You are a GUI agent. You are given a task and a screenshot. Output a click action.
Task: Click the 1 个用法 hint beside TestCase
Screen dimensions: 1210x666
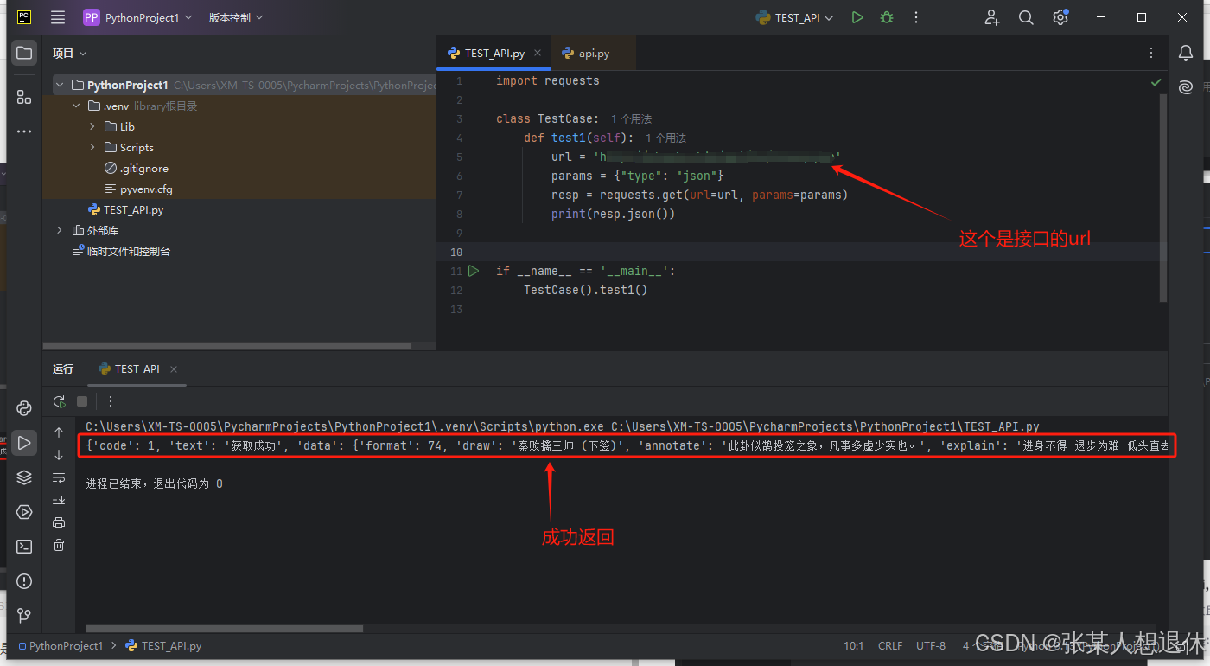(631, 119)
